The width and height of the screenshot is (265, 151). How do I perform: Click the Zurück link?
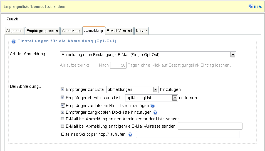point(12,19)
